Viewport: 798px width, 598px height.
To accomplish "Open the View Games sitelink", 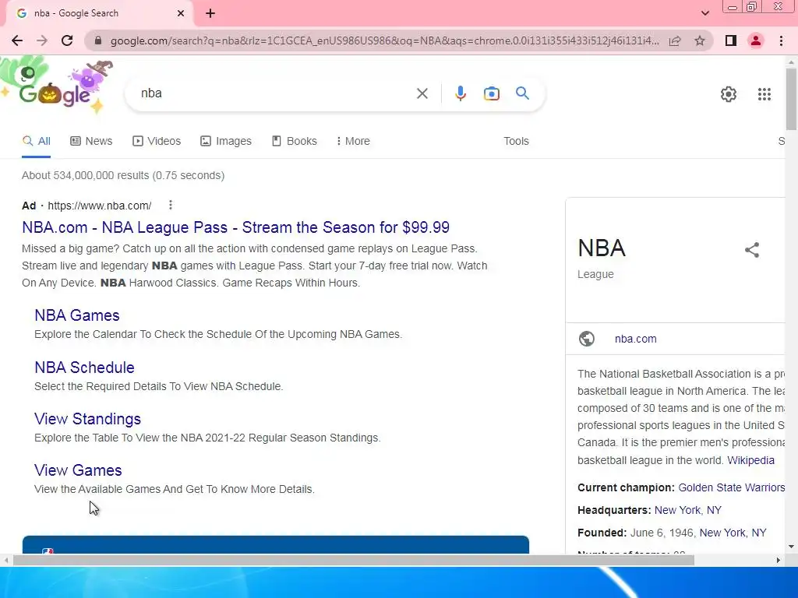I will click(78, 470).
